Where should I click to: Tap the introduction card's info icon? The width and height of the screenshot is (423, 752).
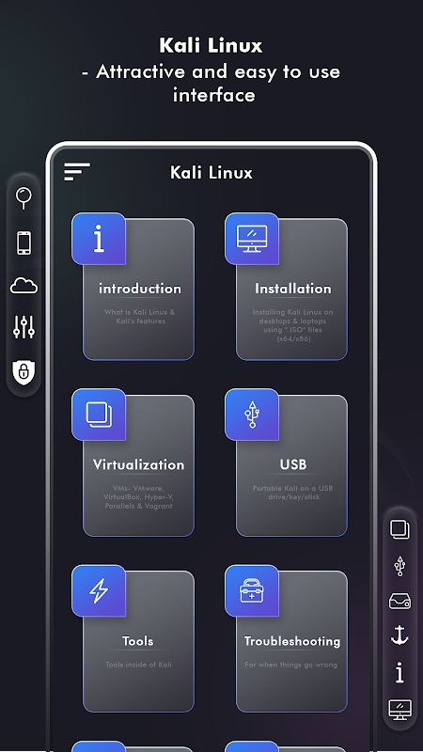point(99,239)
